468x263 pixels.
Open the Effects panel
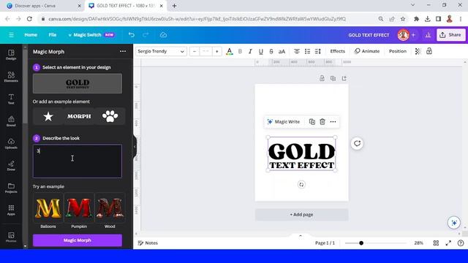click(337, 51)
